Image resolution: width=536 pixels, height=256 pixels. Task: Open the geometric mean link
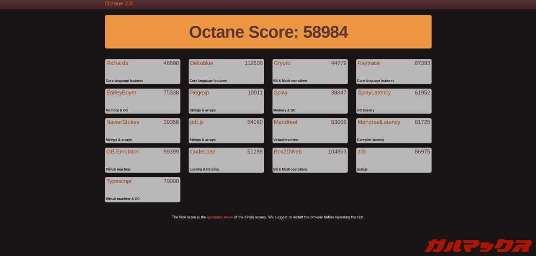pyautogui.click(x=220, y=218)
